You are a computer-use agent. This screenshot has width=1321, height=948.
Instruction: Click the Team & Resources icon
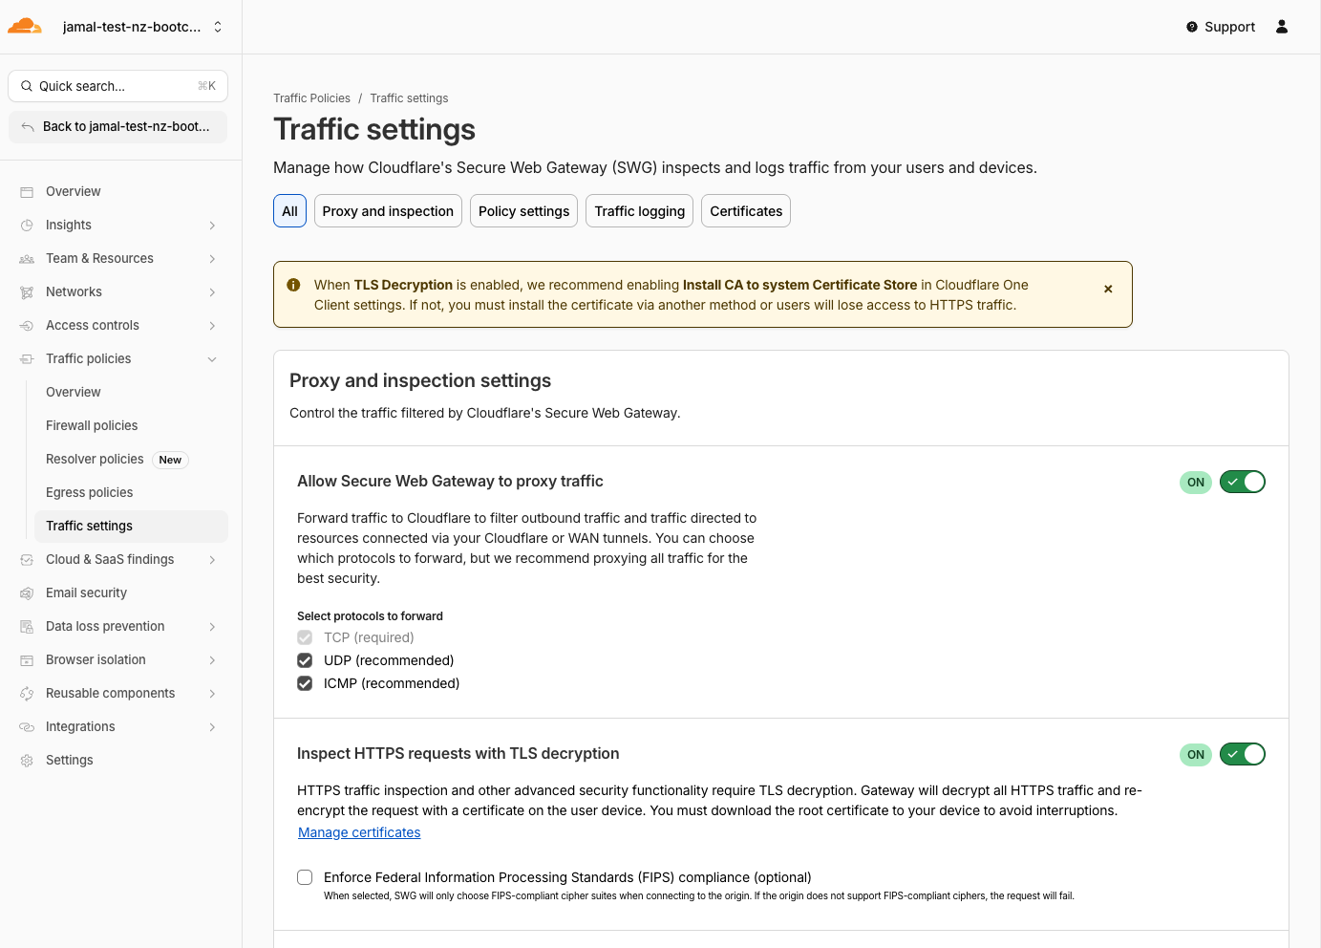click(27, 259)
